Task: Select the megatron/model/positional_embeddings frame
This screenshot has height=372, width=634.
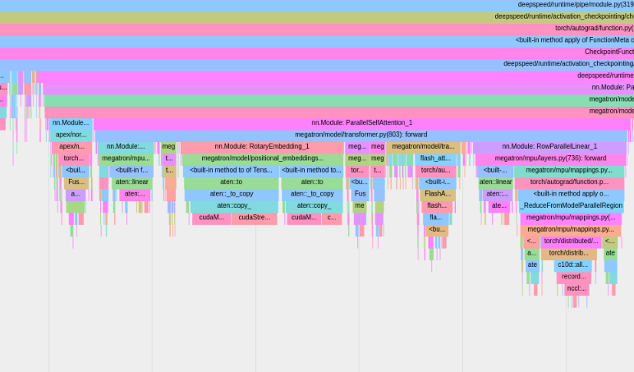Action: tap(262, 158)
